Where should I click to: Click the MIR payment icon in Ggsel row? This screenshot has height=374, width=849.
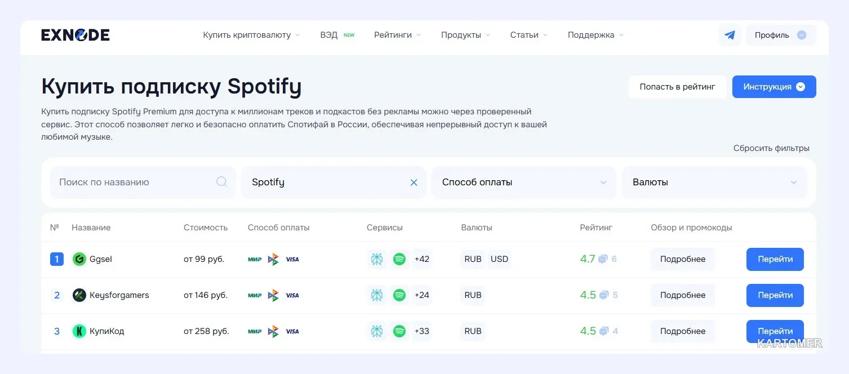point(255,260)
